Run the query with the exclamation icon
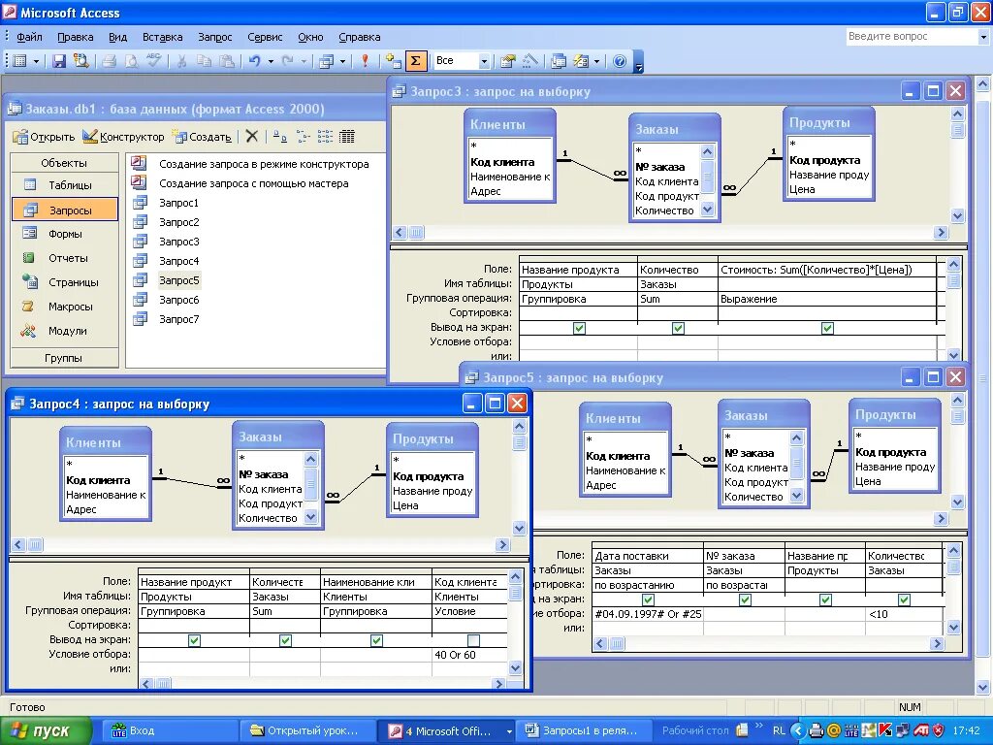This screenshot has height=745, width=993. [x=365, y=61]
